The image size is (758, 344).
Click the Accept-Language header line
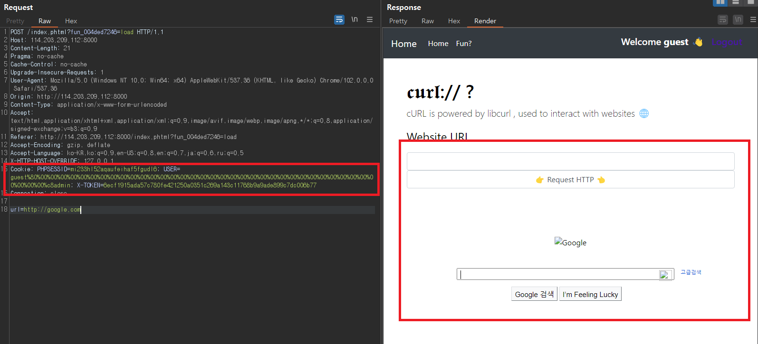127,153
